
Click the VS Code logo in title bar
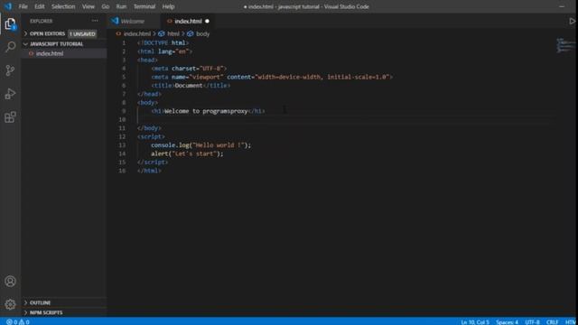[x=8, y=6]
